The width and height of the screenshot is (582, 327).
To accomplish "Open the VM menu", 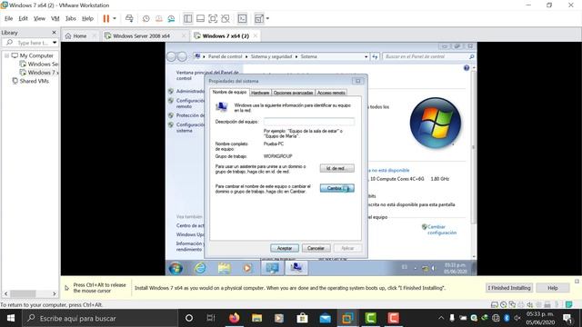I will pos(55,18).
